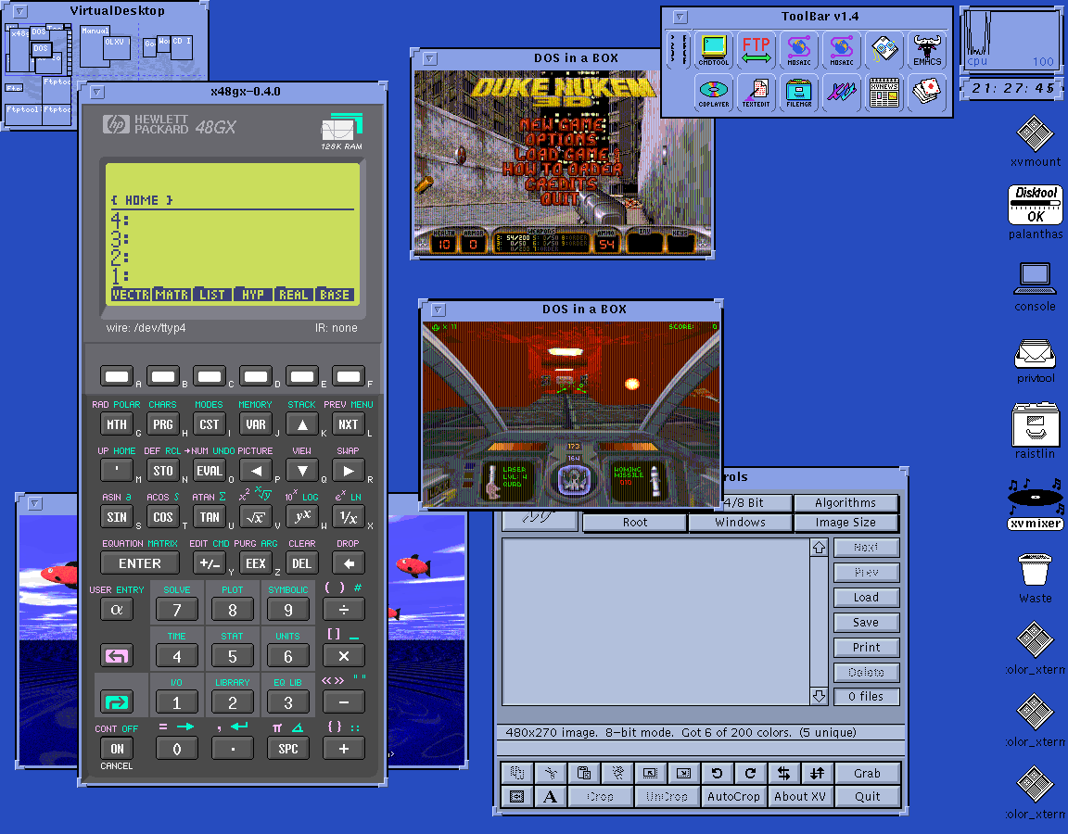Open the Root menu in XV controls
This screenshot has height=834, width=1068.
pyautogui.click(x=635, y=523)
